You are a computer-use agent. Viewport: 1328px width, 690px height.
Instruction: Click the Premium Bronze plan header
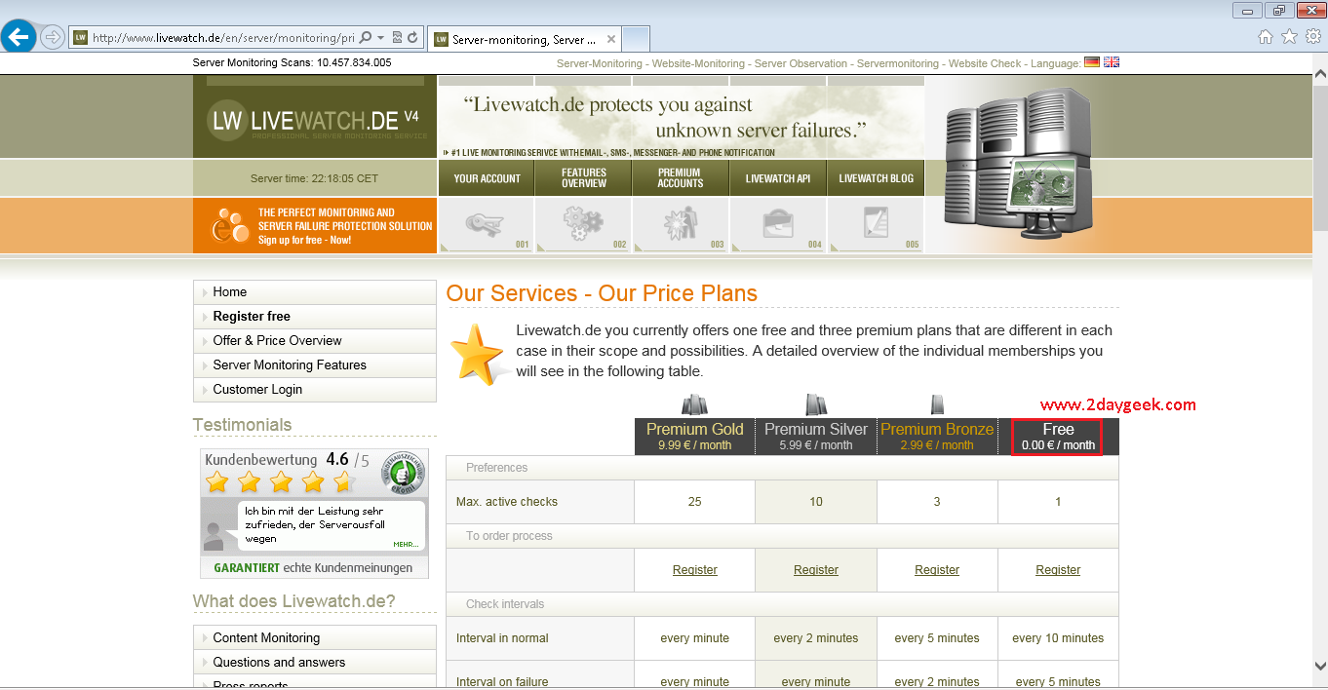click(937, 437)
